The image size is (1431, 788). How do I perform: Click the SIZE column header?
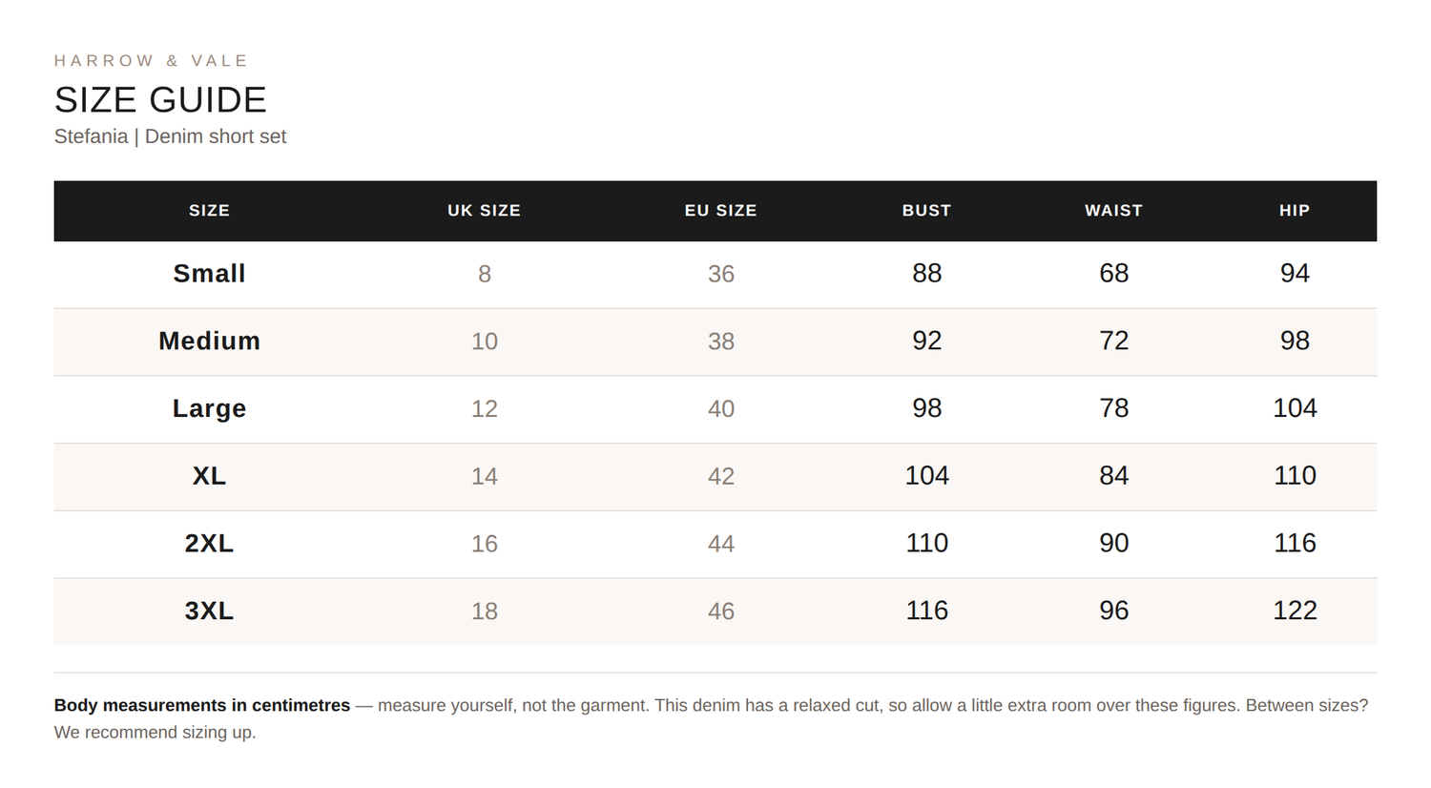tap(209, 211)
